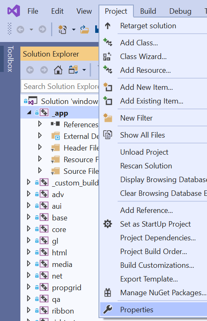Click the Navigate Forward toolbar arrow

(x=42, y=29)
